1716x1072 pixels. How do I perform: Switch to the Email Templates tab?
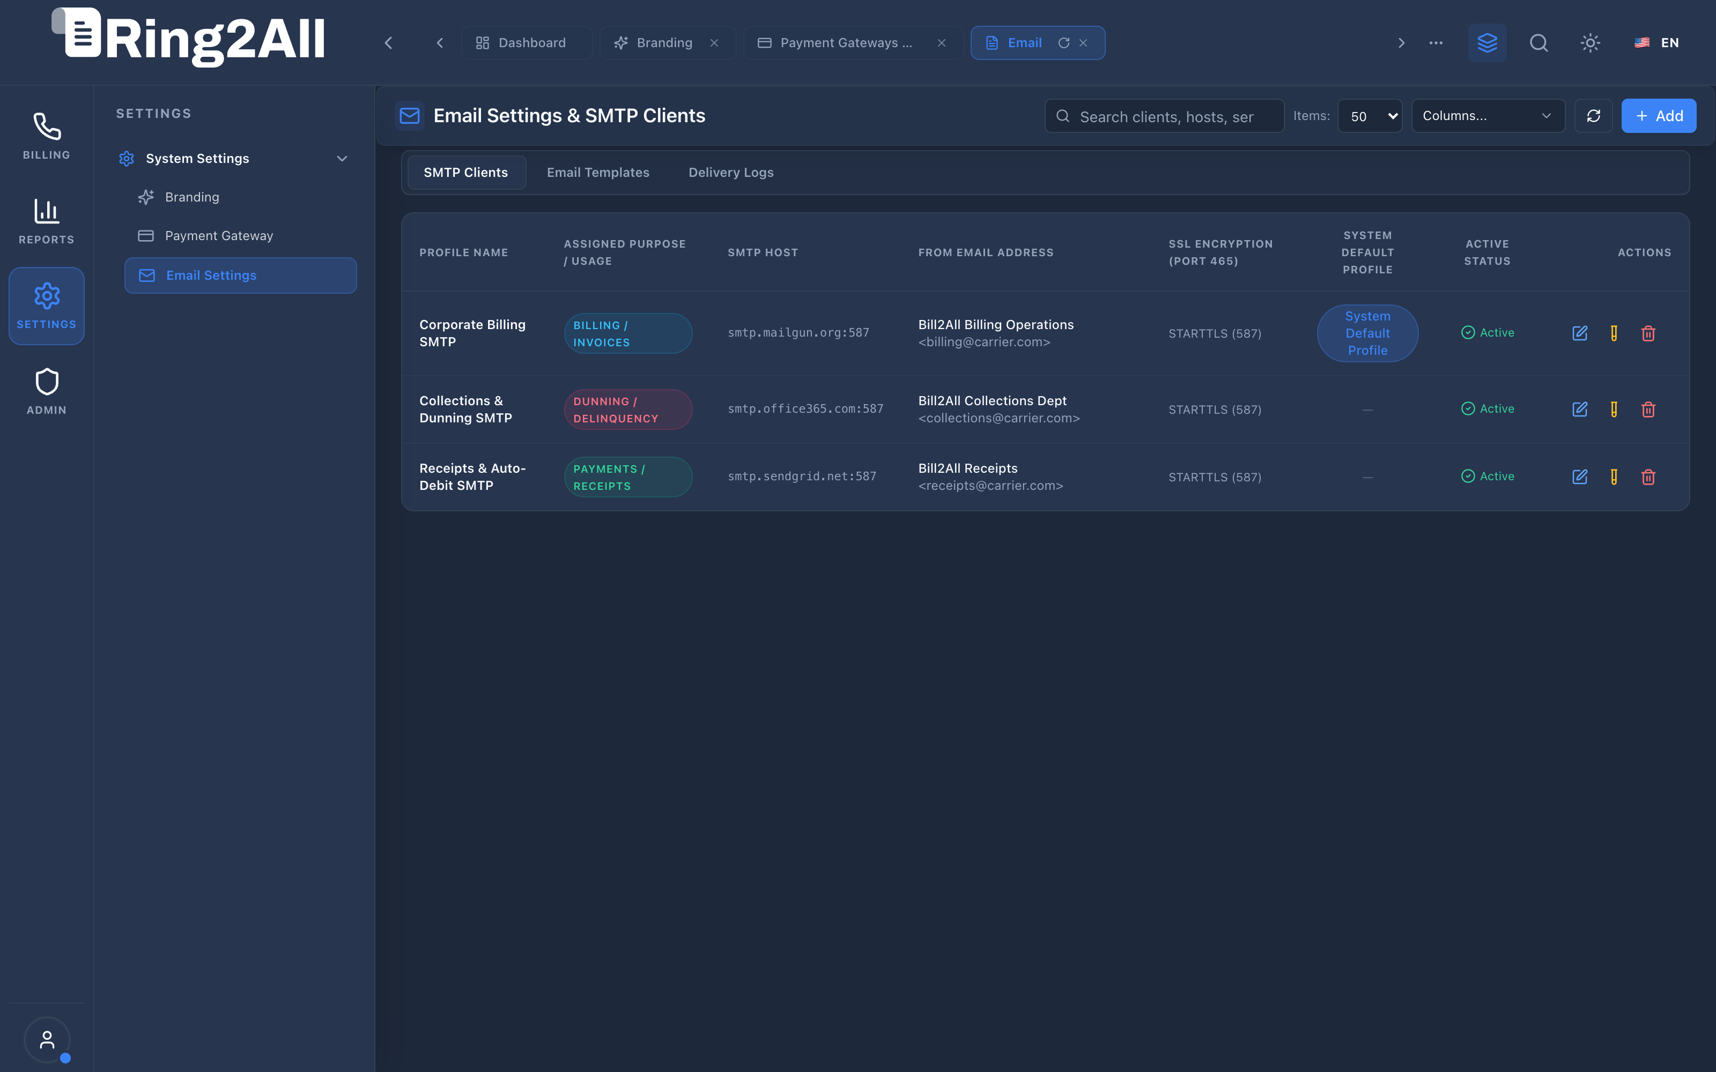[598, 172]
